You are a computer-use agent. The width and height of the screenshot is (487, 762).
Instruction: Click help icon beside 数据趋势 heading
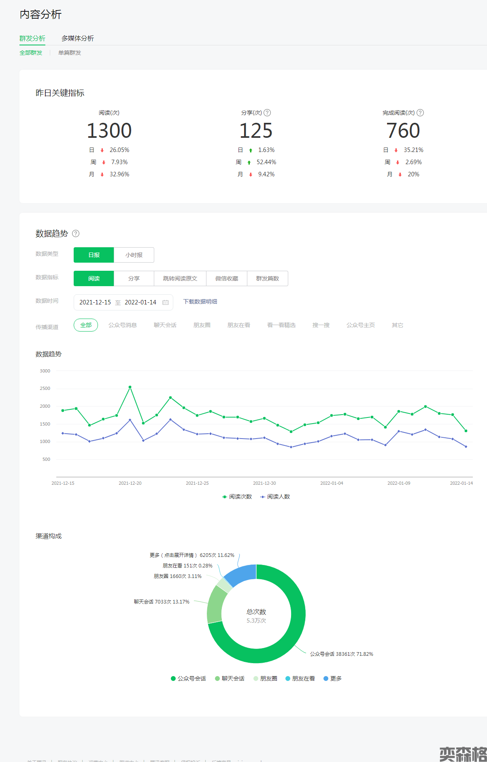[x=76, y=233]
